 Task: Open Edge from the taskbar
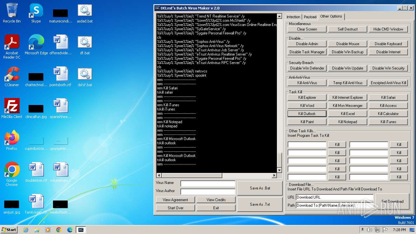pyautogui.click(x=70, y=230)
